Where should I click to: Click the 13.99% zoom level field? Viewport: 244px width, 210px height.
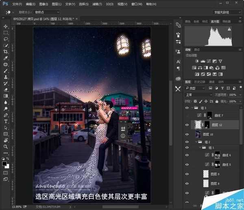tap(17, 207)
